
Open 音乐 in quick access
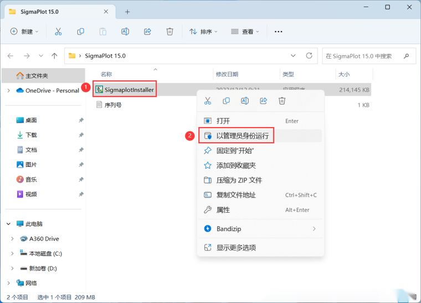click(x=27, y=179)
